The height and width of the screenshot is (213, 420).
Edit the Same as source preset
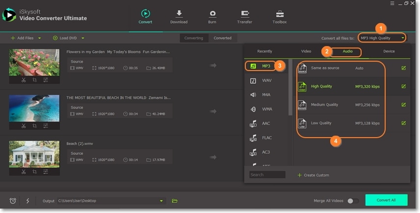tap(403, 68)
